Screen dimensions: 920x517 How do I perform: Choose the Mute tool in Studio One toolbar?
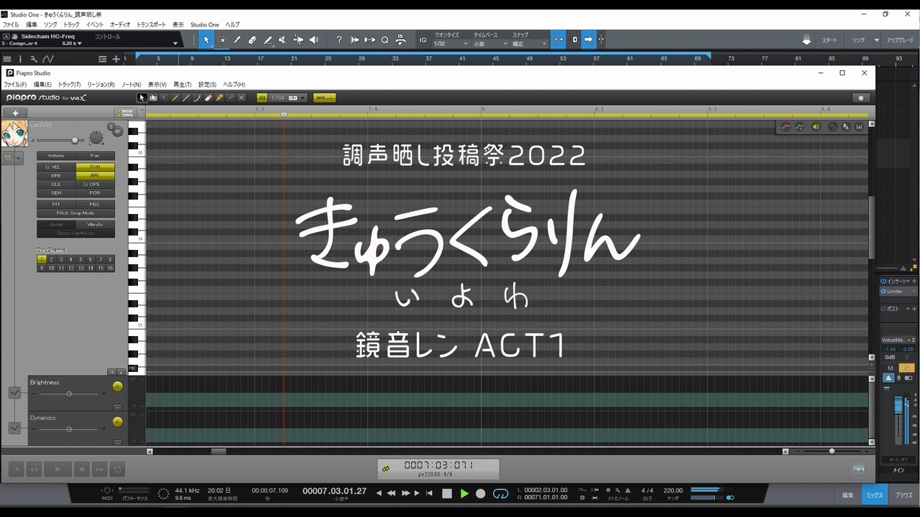(x=282, y=40)
